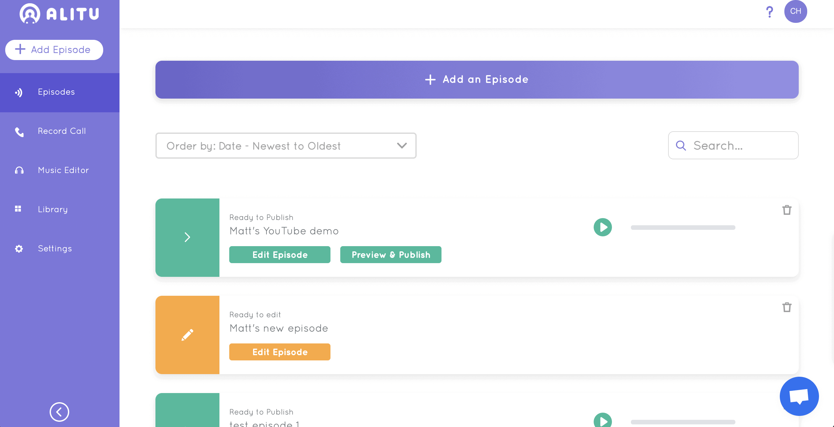This screenshot has height=427, width=834.
Task: Click the search magnifier icon
Action: 681,146
